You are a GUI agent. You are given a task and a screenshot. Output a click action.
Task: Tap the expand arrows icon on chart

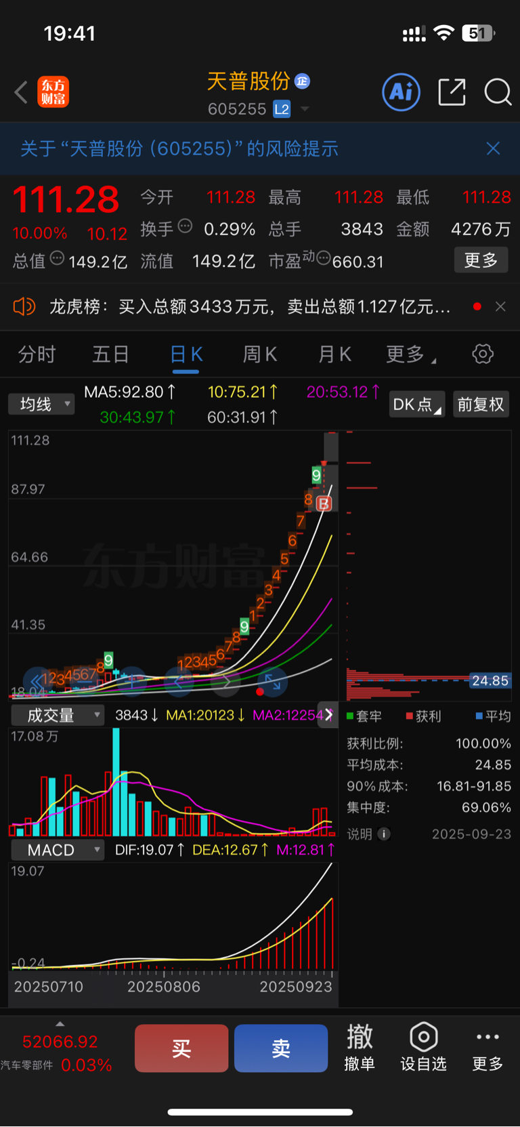[273, 682]
